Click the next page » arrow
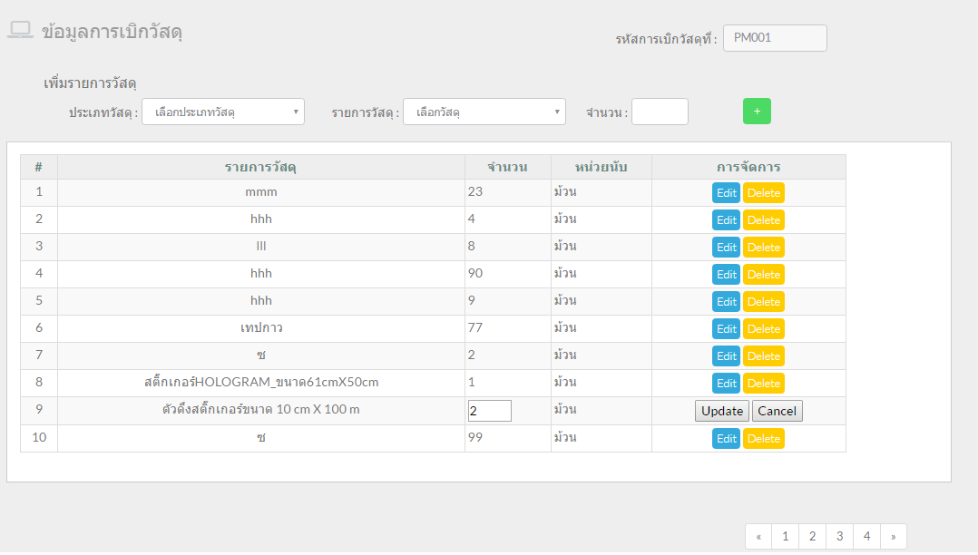 pyautogui.click(x=893, y=537)
